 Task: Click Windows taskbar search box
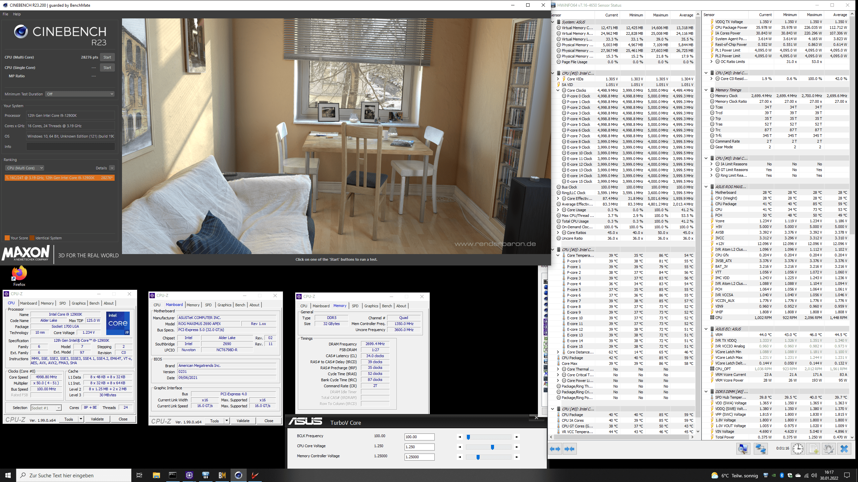[x=74, y=475]
